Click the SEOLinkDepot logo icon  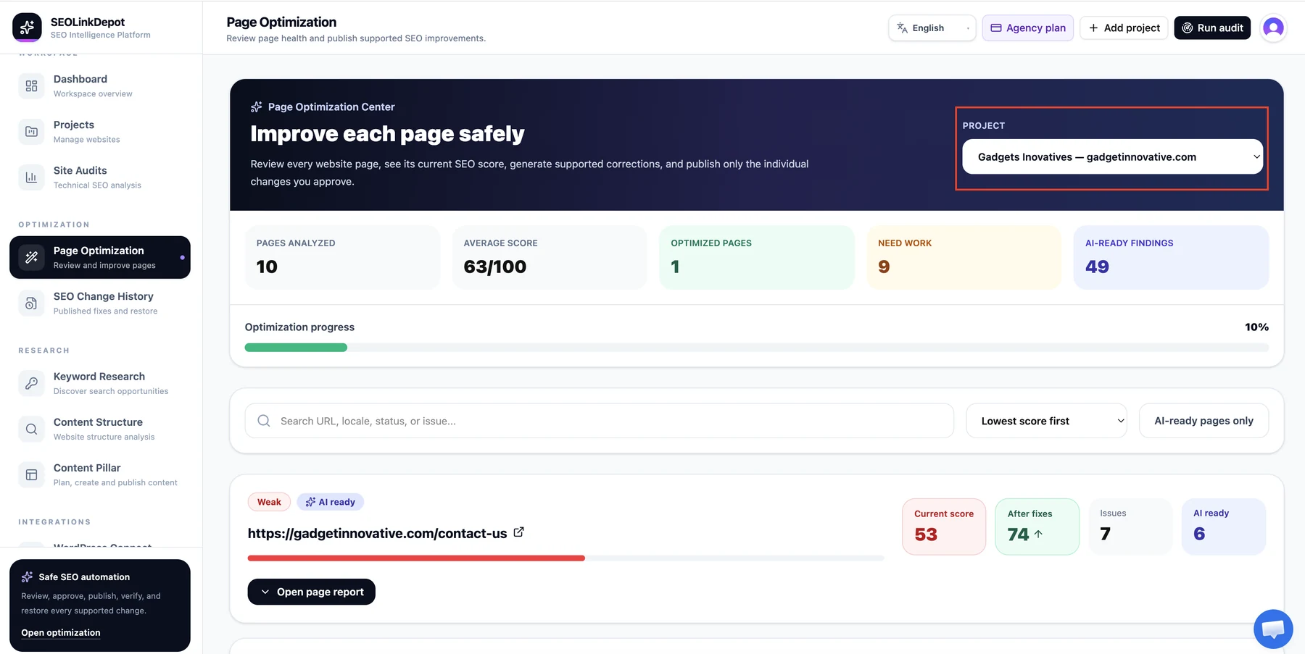27,28
